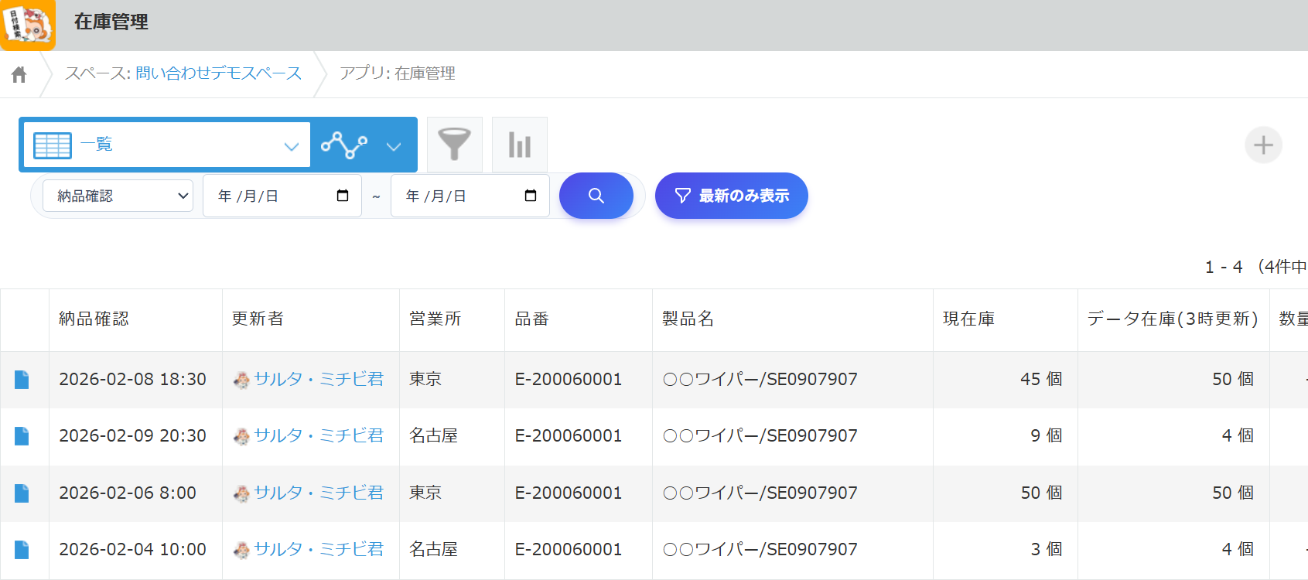The height and width of the screenshot is (580, 1308).
Task: Add a new record with plus button
Action: tap(1263, 145)
